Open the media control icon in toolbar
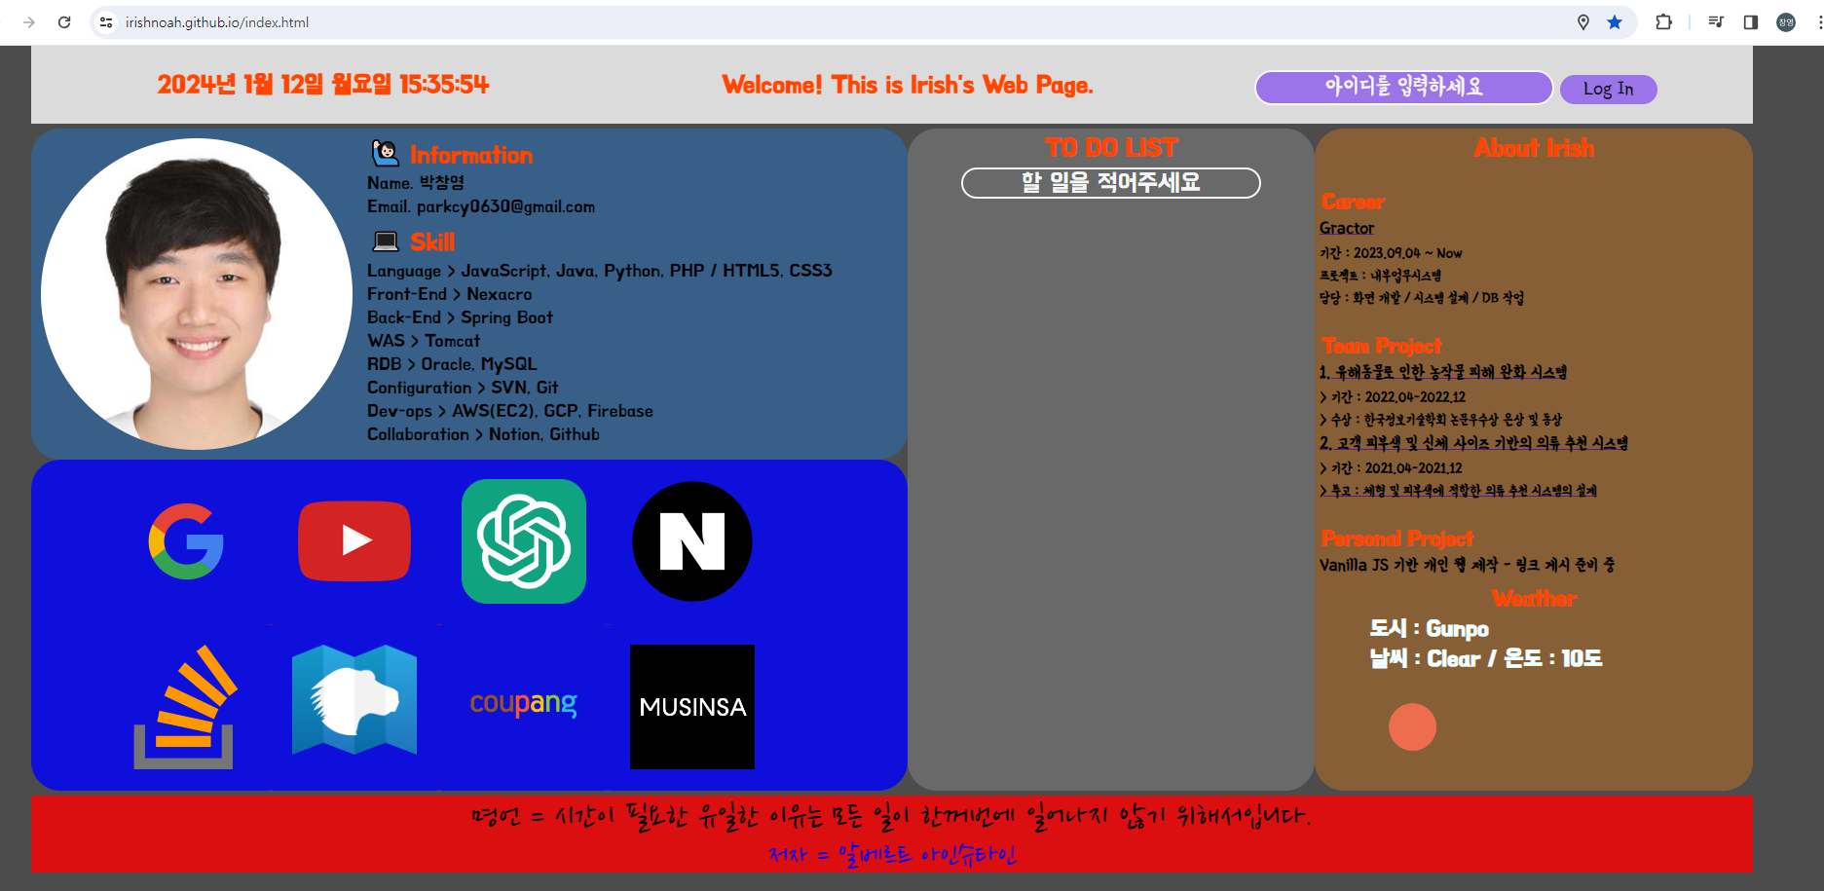 (x=1716, y=22)
